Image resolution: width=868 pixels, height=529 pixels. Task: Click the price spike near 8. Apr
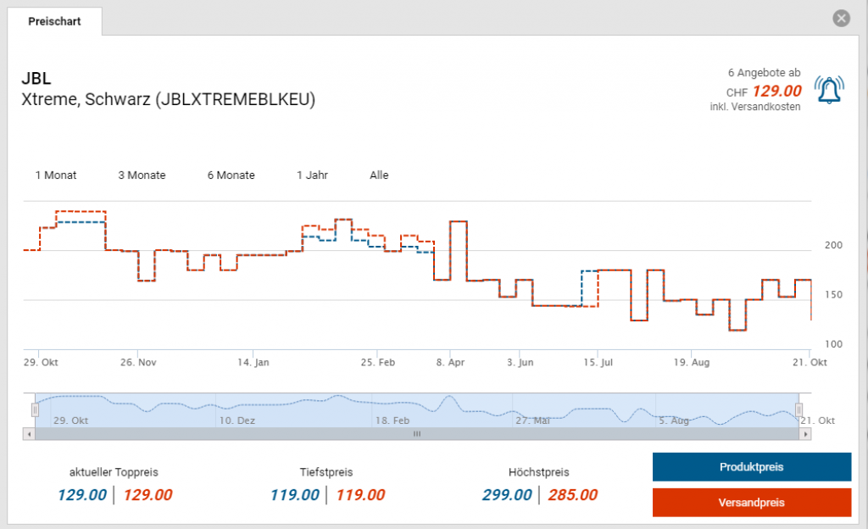459,222
